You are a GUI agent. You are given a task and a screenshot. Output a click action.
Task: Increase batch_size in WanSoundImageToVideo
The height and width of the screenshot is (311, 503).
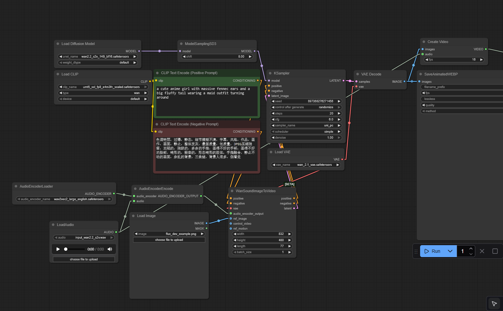point(290,252)
